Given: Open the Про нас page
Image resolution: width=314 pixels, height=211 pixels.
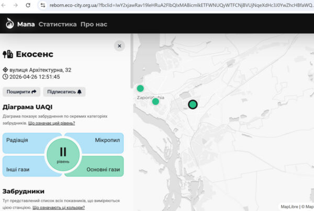Looking at the screenshot, I should click(x=94, y=24).
